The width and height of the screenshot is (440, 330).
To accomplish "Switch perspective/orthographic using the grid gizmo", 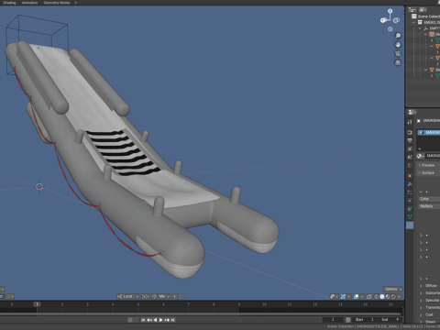I will point(398,62).
